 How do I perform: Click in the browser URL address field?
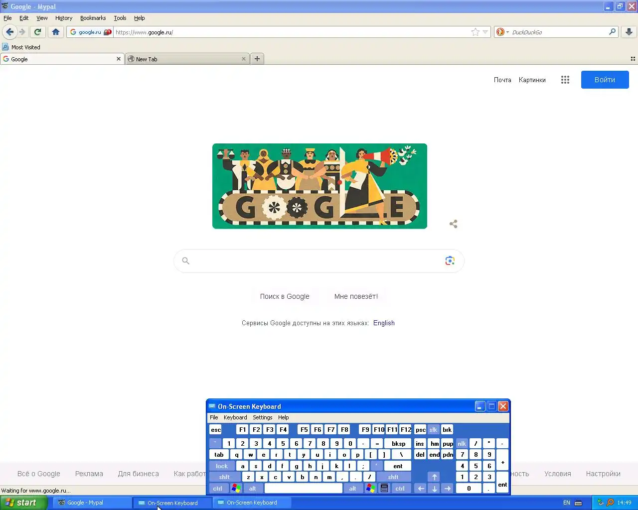(292, 32)
